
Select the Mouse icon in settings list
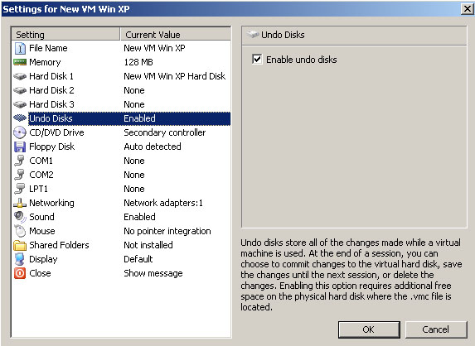tap(20, 231)
